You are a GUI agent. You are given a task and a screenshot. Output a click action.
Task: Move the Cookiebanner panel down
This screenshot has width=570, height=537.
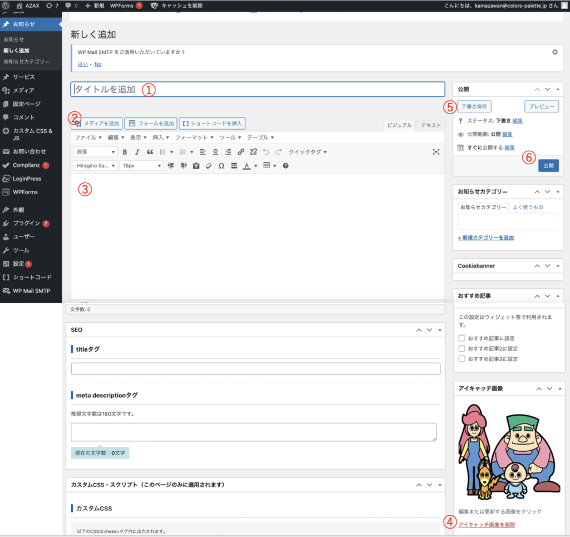pos(548,266)
